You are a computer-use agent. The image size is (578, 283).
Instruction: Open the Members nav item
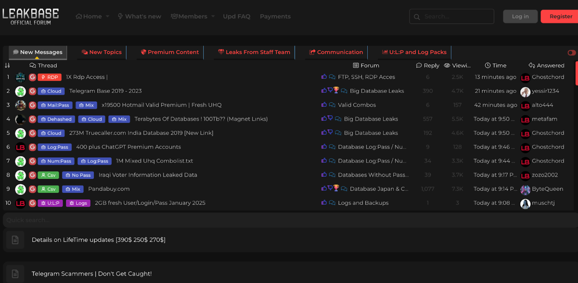coord(189,16)
